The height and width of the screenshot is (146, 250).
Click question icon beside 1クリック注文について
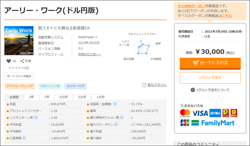(x=193, y=90)
